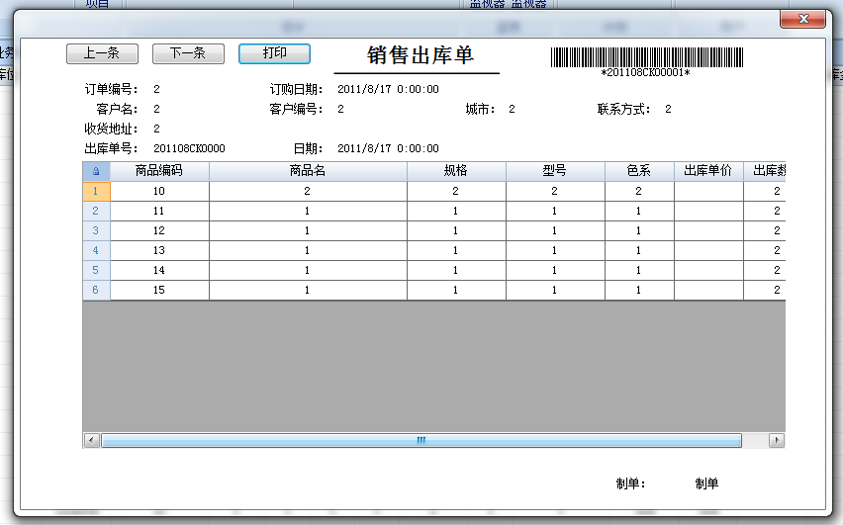
Task: Click product code cell 13
Action: pos(159,250)
